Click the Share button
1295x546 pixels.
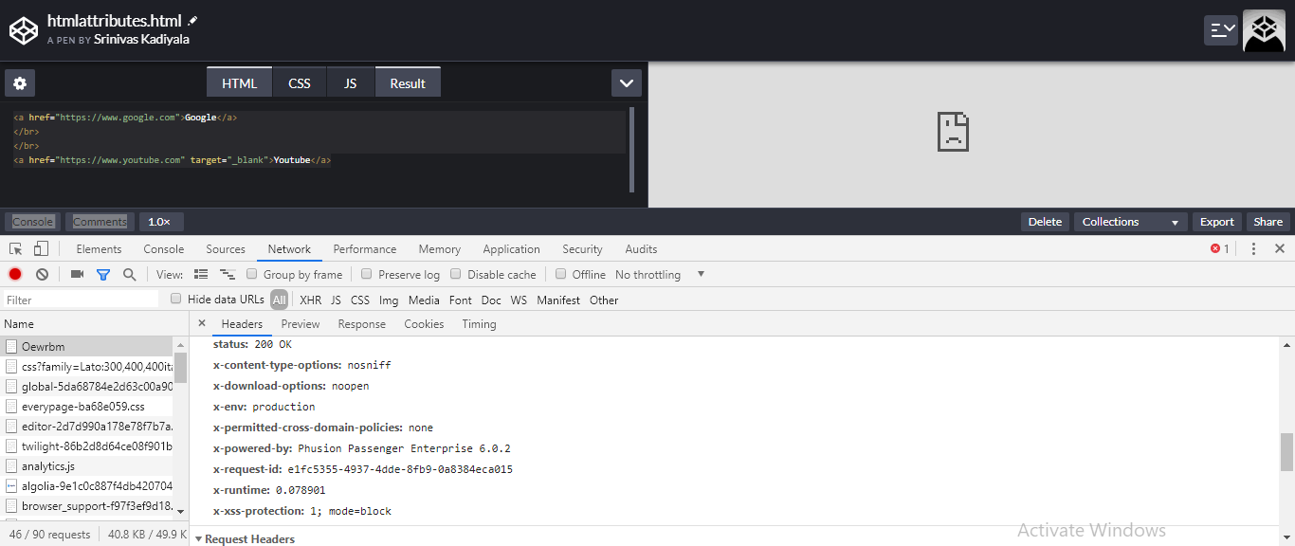click(1268, 221)
